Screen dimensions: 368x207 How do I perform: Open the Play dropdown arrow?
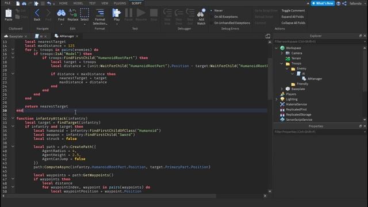coord(117,24)
